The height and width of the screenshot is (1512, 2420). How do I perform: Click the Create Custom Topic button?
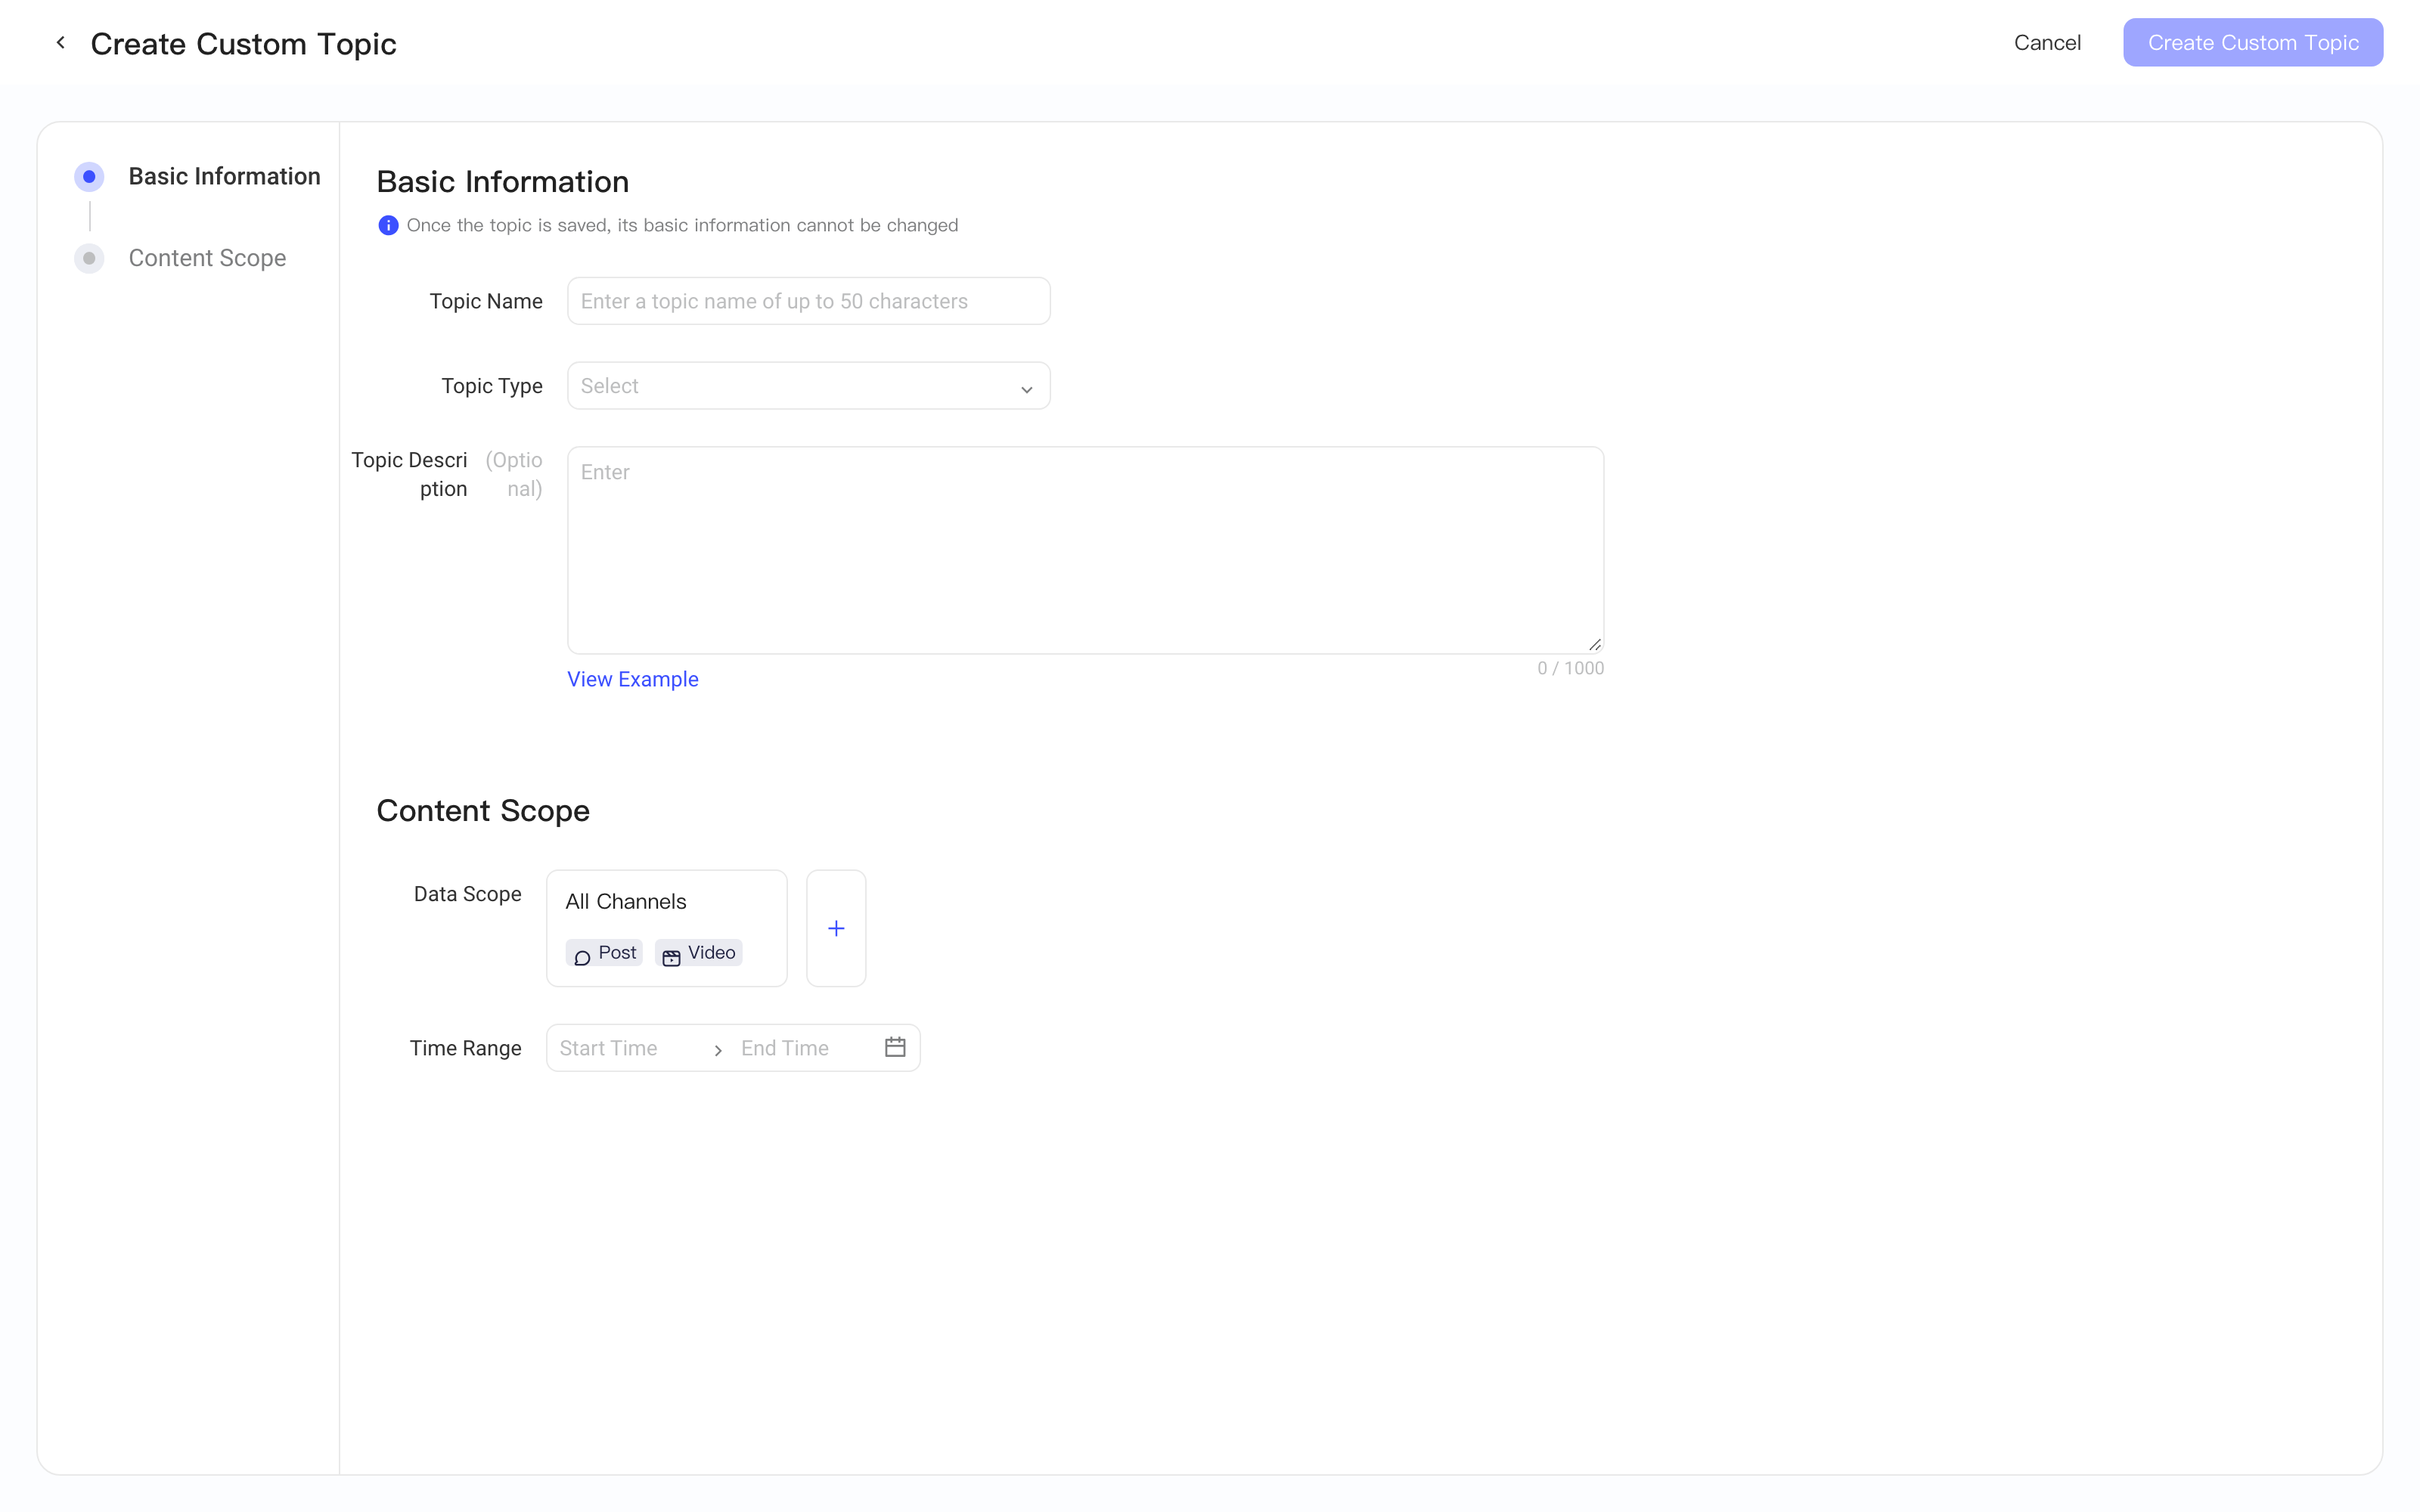[2252, 43]
